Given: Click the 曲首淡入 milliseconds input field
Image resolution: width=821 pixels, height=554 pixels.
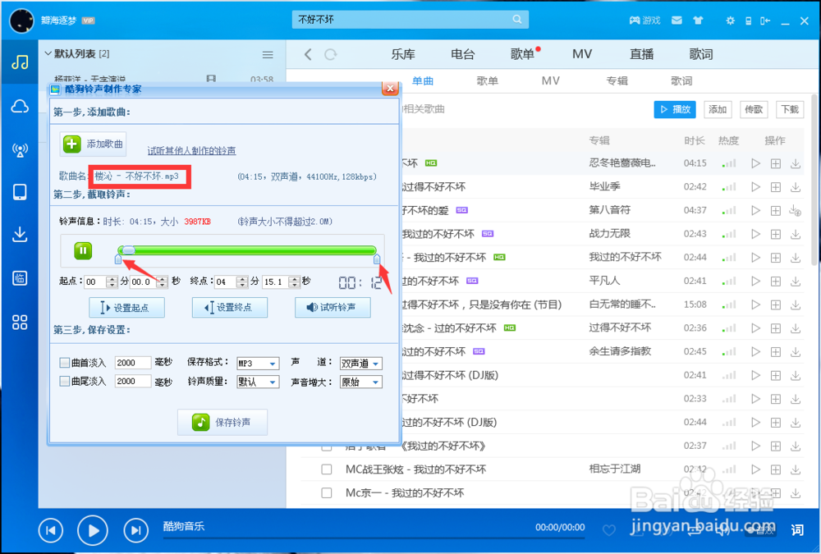Looking at the screenshot, I should tap(133, 363).
